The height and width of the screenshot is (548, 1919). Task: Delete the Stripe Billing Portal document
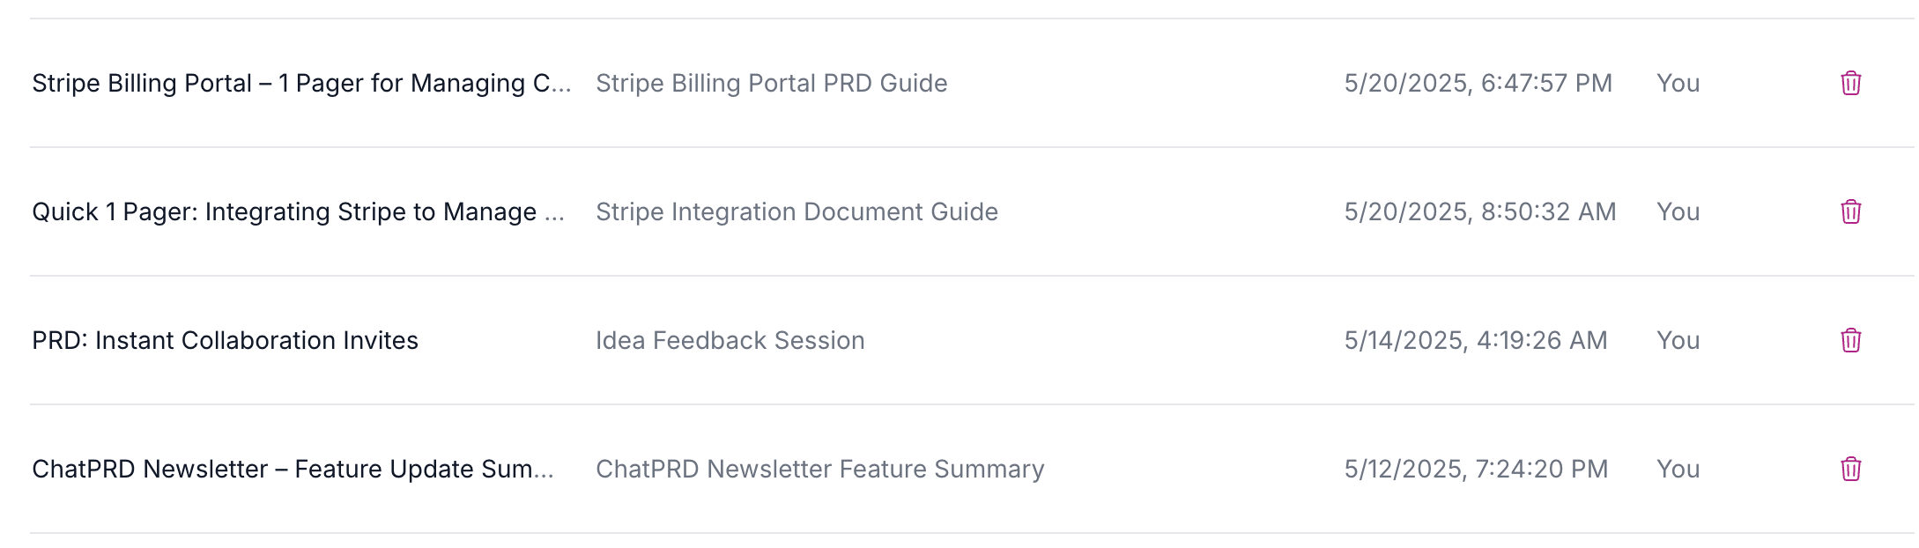(1850, 83)
